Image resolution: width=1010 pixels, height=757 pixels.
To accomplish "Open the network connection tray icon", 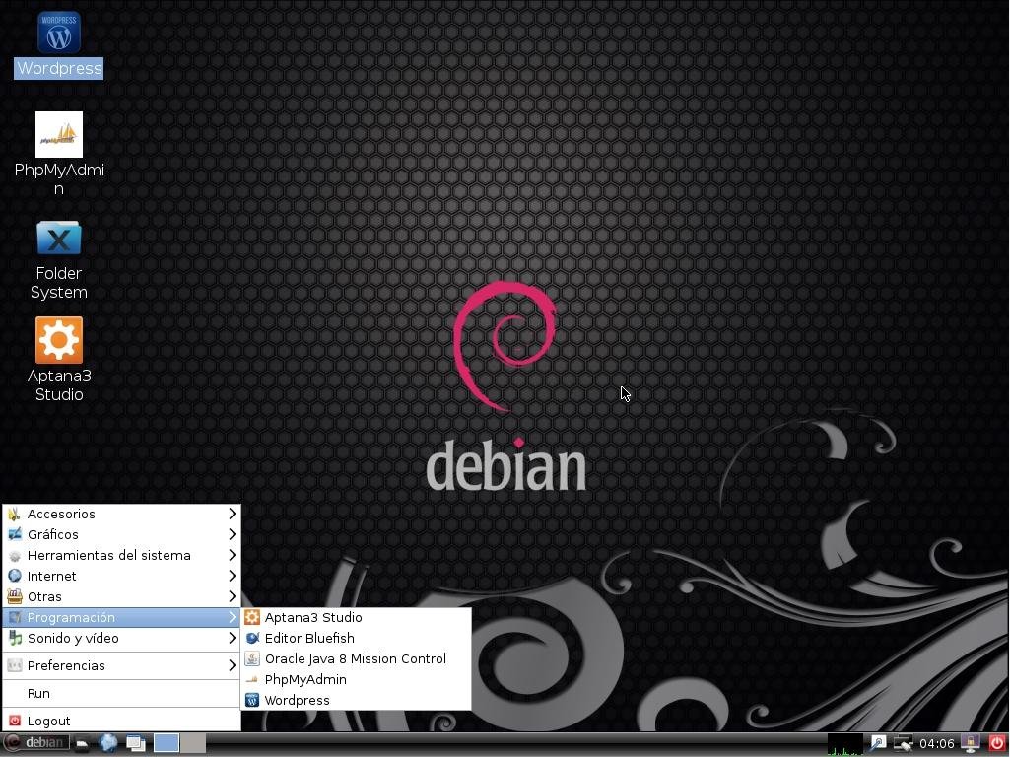I will [x=903, y=743].
